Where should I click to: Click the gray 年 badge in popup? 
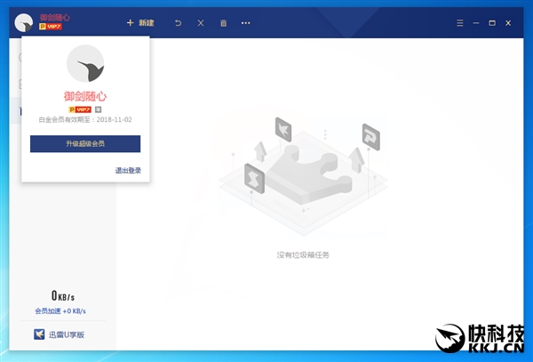[98, 109]
